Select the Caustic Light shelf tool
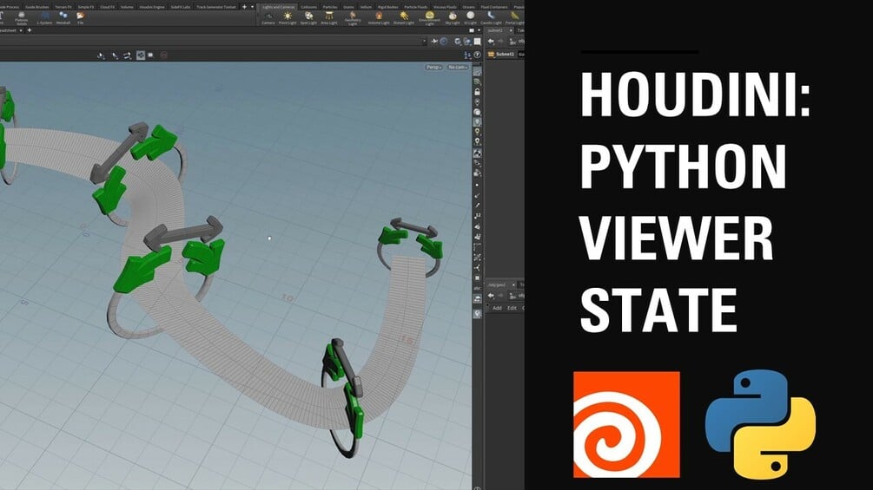 [x=491, y=18]
